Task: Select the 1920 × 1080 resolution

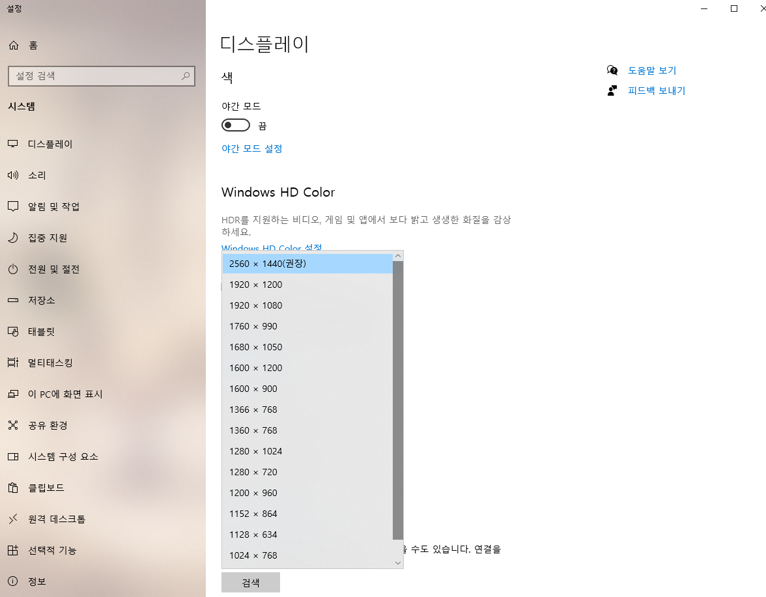Action: (256, 305)
